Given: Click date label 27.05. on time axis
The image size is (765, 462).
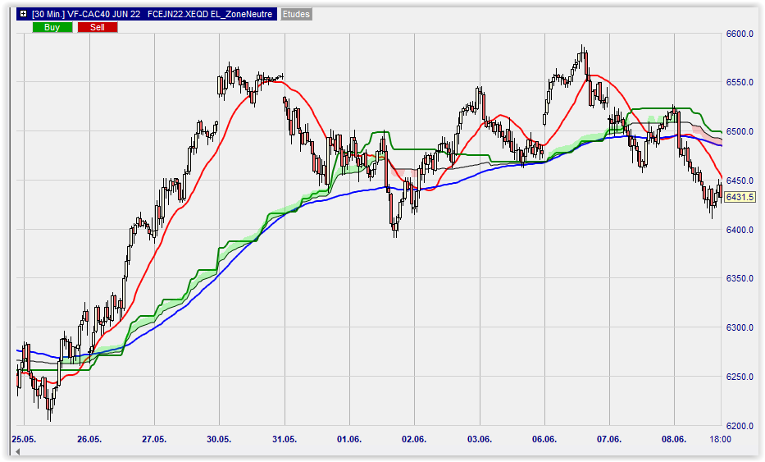Looking at the screenshot, I should click(154, 439).
